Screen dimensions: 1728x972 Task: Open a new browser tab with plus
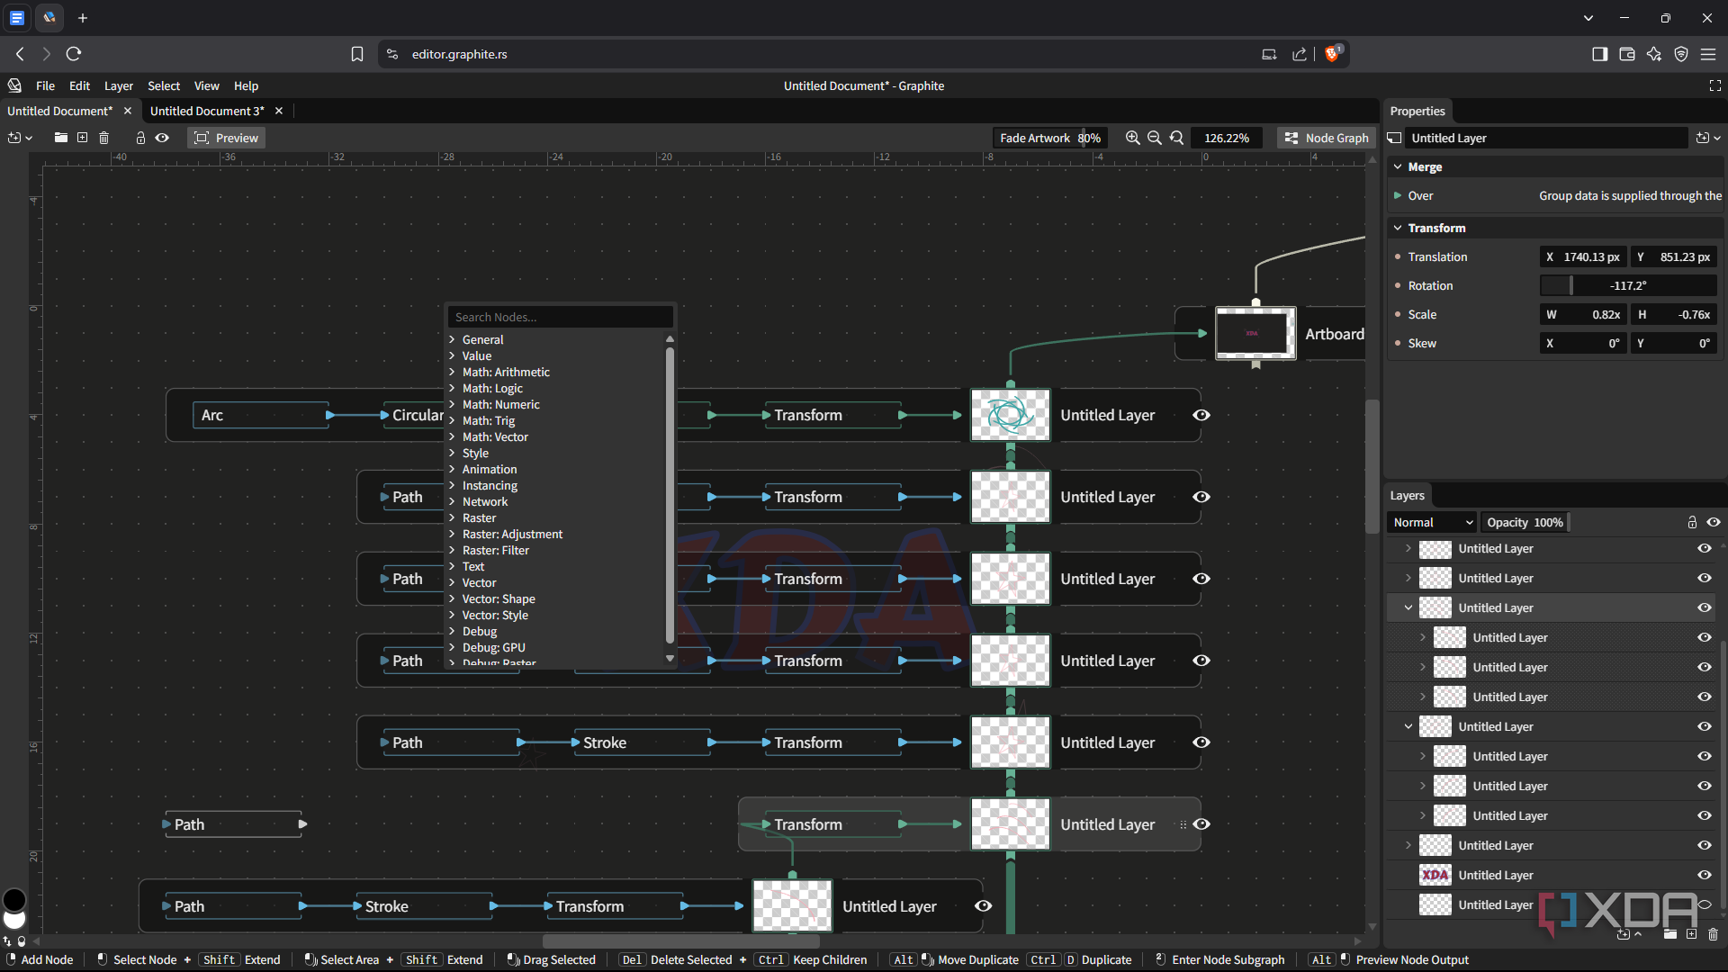click(83, 18)
